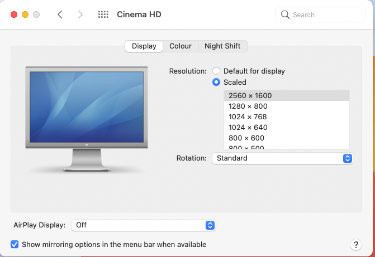
Task: Go back with the left chevron
Action: 60,14
